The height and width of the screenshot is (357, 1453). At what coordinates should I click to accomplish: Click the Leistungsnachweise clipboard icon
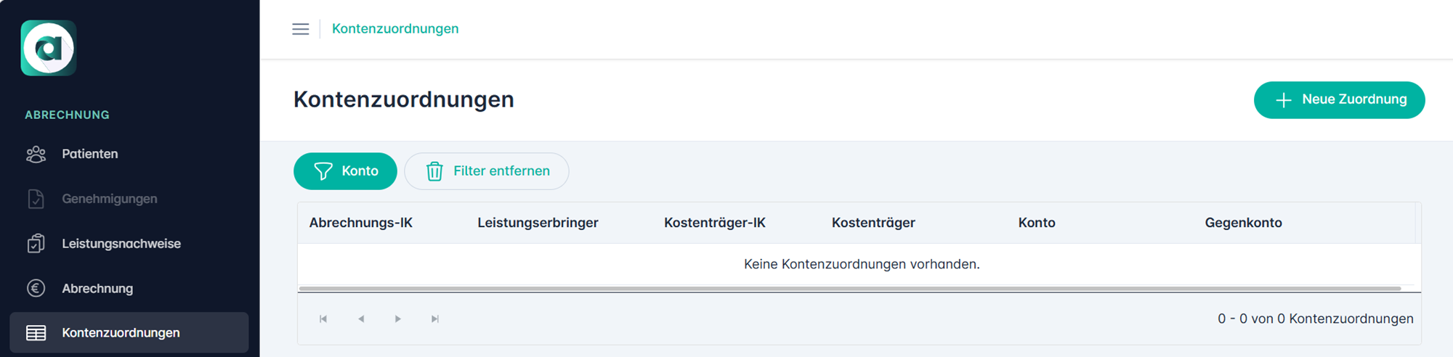(36, 244)
